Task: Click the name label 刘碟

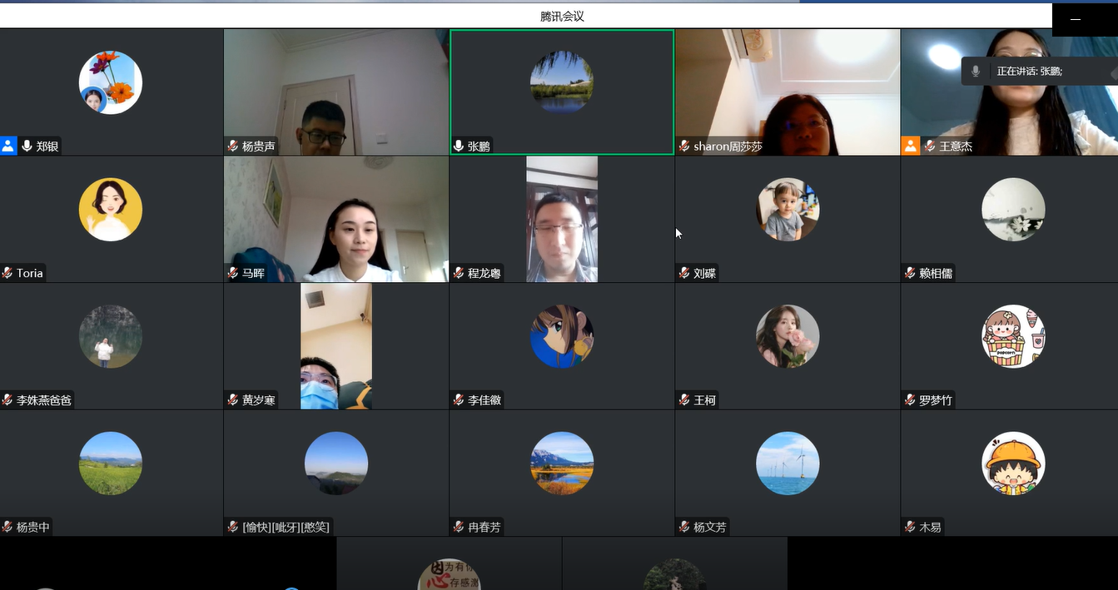Action: click(x=705, y=273)
